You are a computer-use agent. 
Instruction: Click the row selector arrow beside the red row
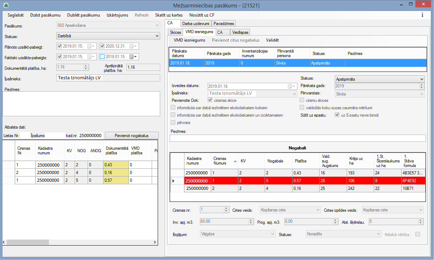(x=173, y=180)
